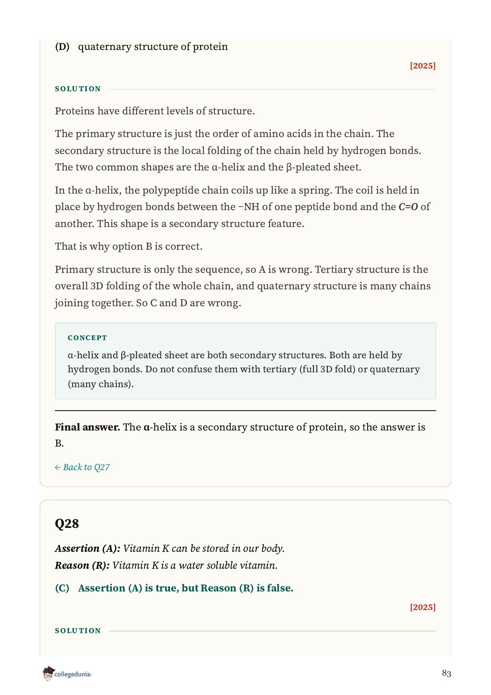Click the CONCEPT box heading
This screenshot has width=491, height=695.
tap(87, 338)
